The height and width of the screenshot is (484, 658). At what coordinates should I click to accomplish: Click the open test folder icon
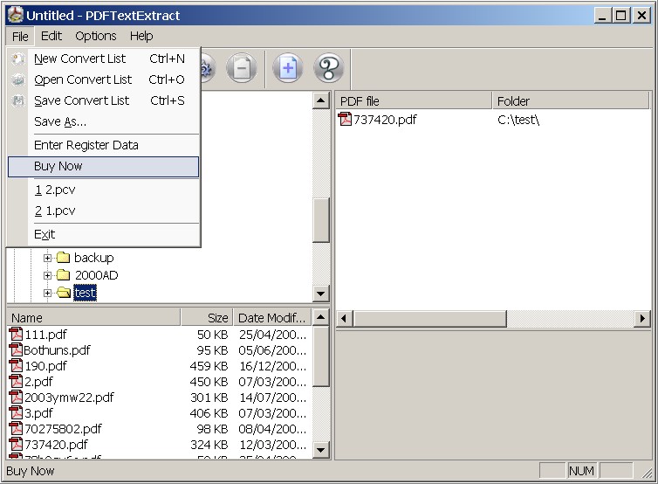(x=64, y=293)
